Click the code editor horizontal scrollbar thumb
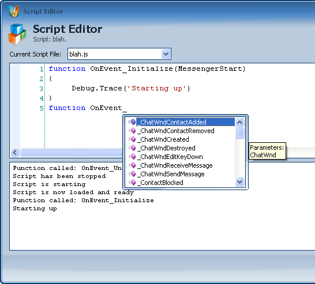 (72, 153)
